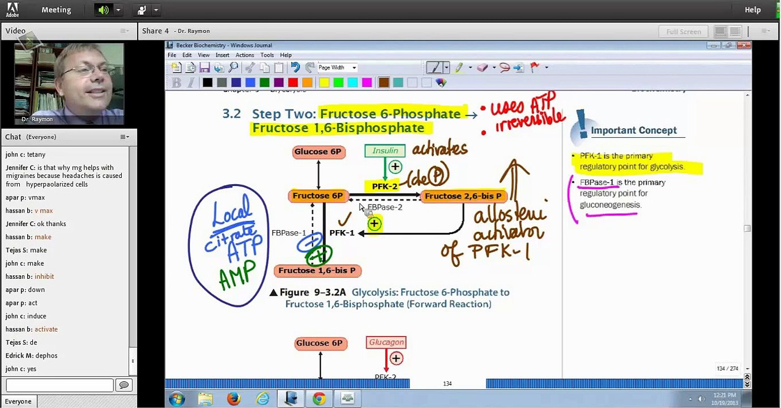Toggle right share pod layout view button
This screenshot has width=781, height=408.
pyautogui.click(x=735, y=32)
